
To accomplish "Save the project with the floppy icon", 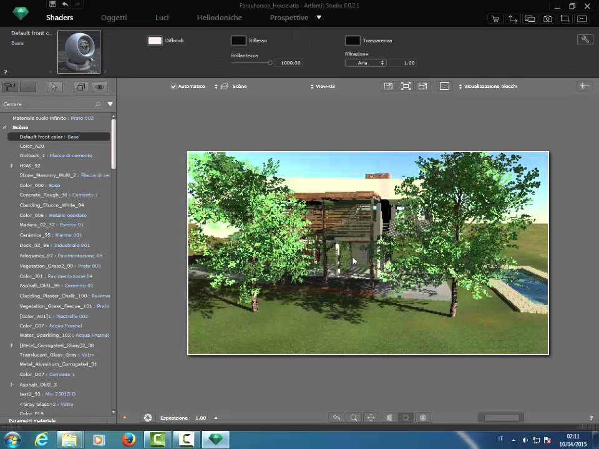I will [52, 4].
